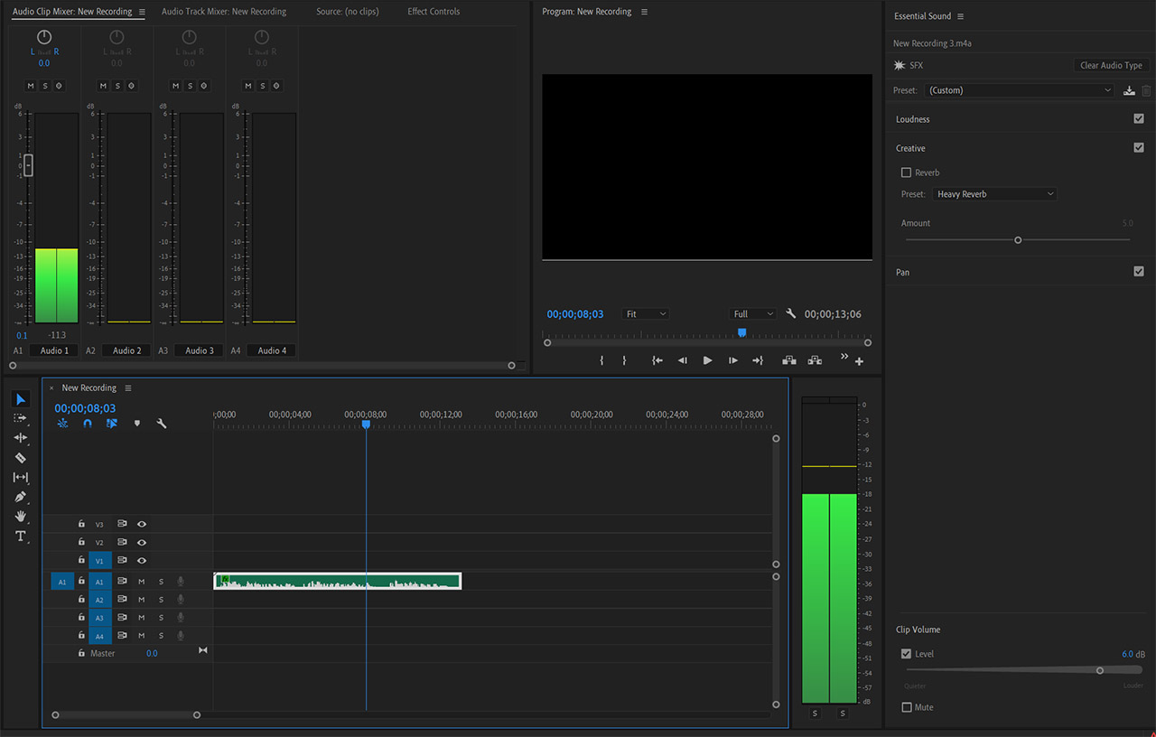Click the V1 track target button

click(x=100, y=561)
